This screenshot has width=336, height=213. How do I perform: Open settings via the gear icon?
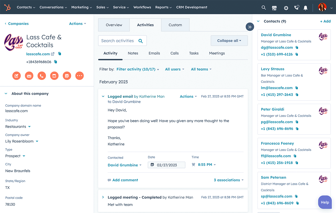click(286, 8)
